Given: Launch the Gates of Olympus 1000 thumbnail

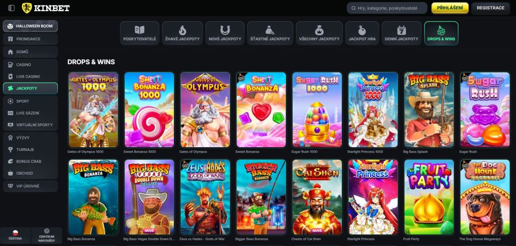Looking at the screenshot, I should coord(93,110).
